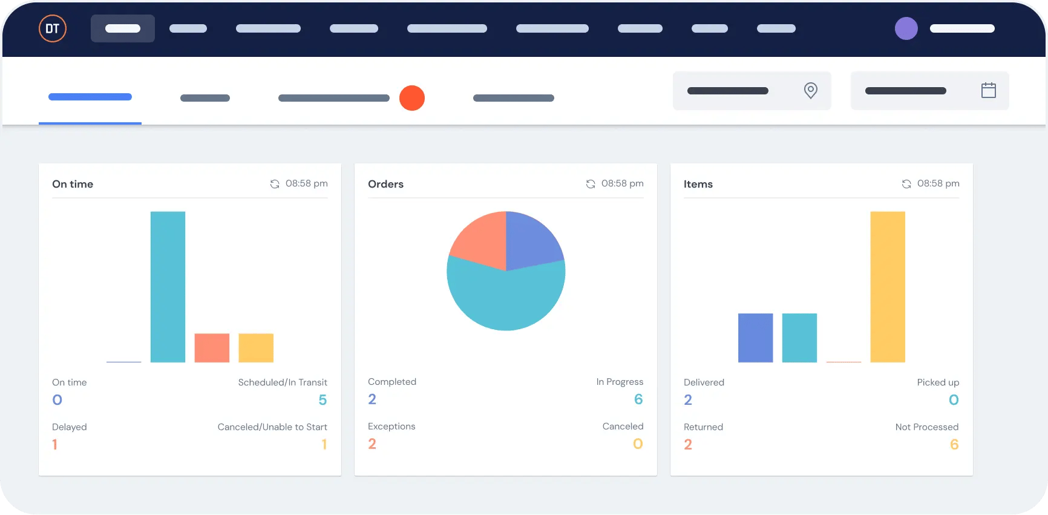Click the yellow Canceled/Unable to Start bar
Screen dimensions: 1048x515
(256, 348)
